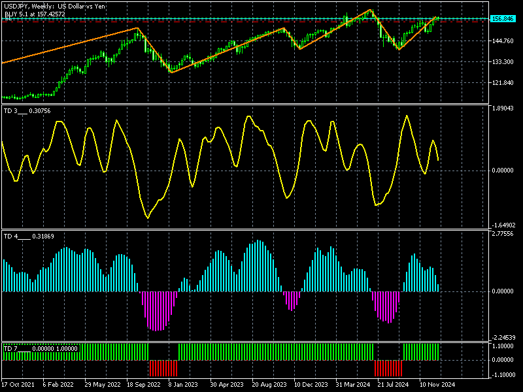Click the 144.760 price scale label
This screenshot has width=523, height=392.
(x=503, y=41)
